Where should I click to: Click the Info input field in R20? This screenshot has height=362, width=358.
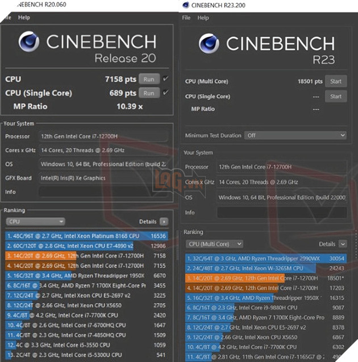(103, 192)
